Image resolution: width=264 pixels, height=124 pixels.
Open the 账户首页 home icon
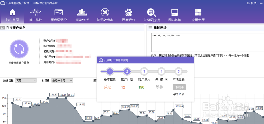12,12
